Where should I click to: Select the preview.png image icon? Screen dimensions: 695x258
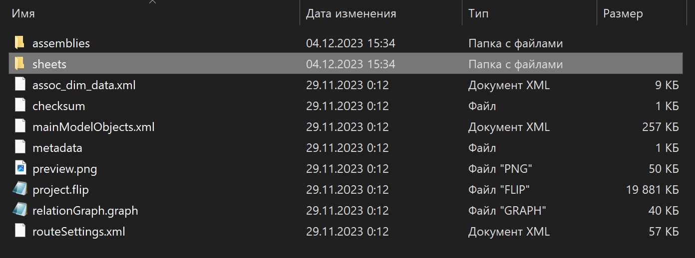pyautogui.click(x=20, y=168)
